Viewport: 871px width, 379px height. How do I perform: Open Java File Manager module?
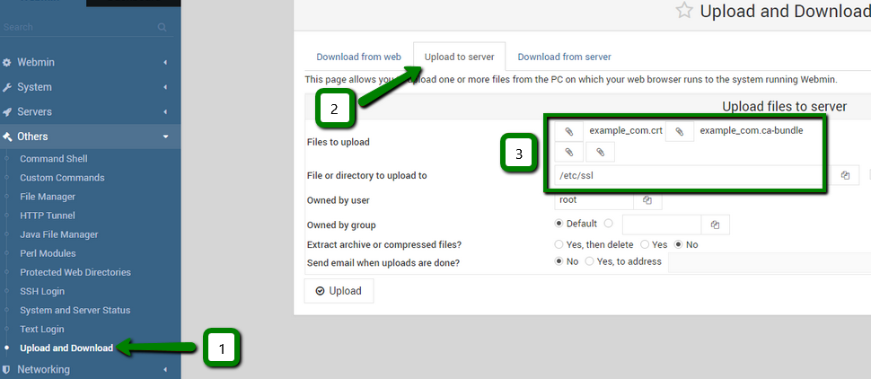pyautogui.click(x=59, y=234)
